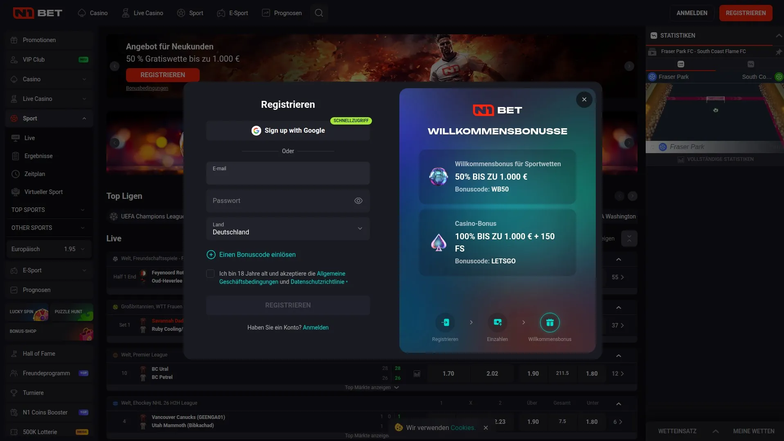Collapse the Sport sidebar section

(x=84, y=118)
